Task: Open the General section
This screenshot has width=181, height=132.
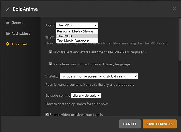Action: pos(18,22)
